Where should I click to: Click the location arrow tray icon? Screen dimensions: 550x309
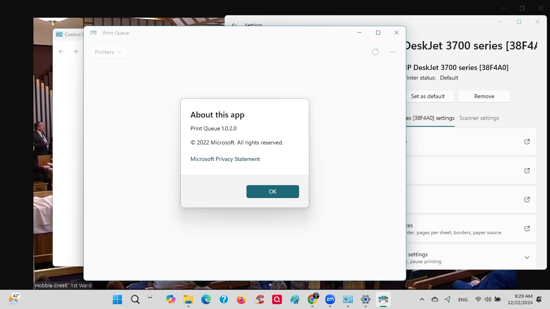pos(448,299)
